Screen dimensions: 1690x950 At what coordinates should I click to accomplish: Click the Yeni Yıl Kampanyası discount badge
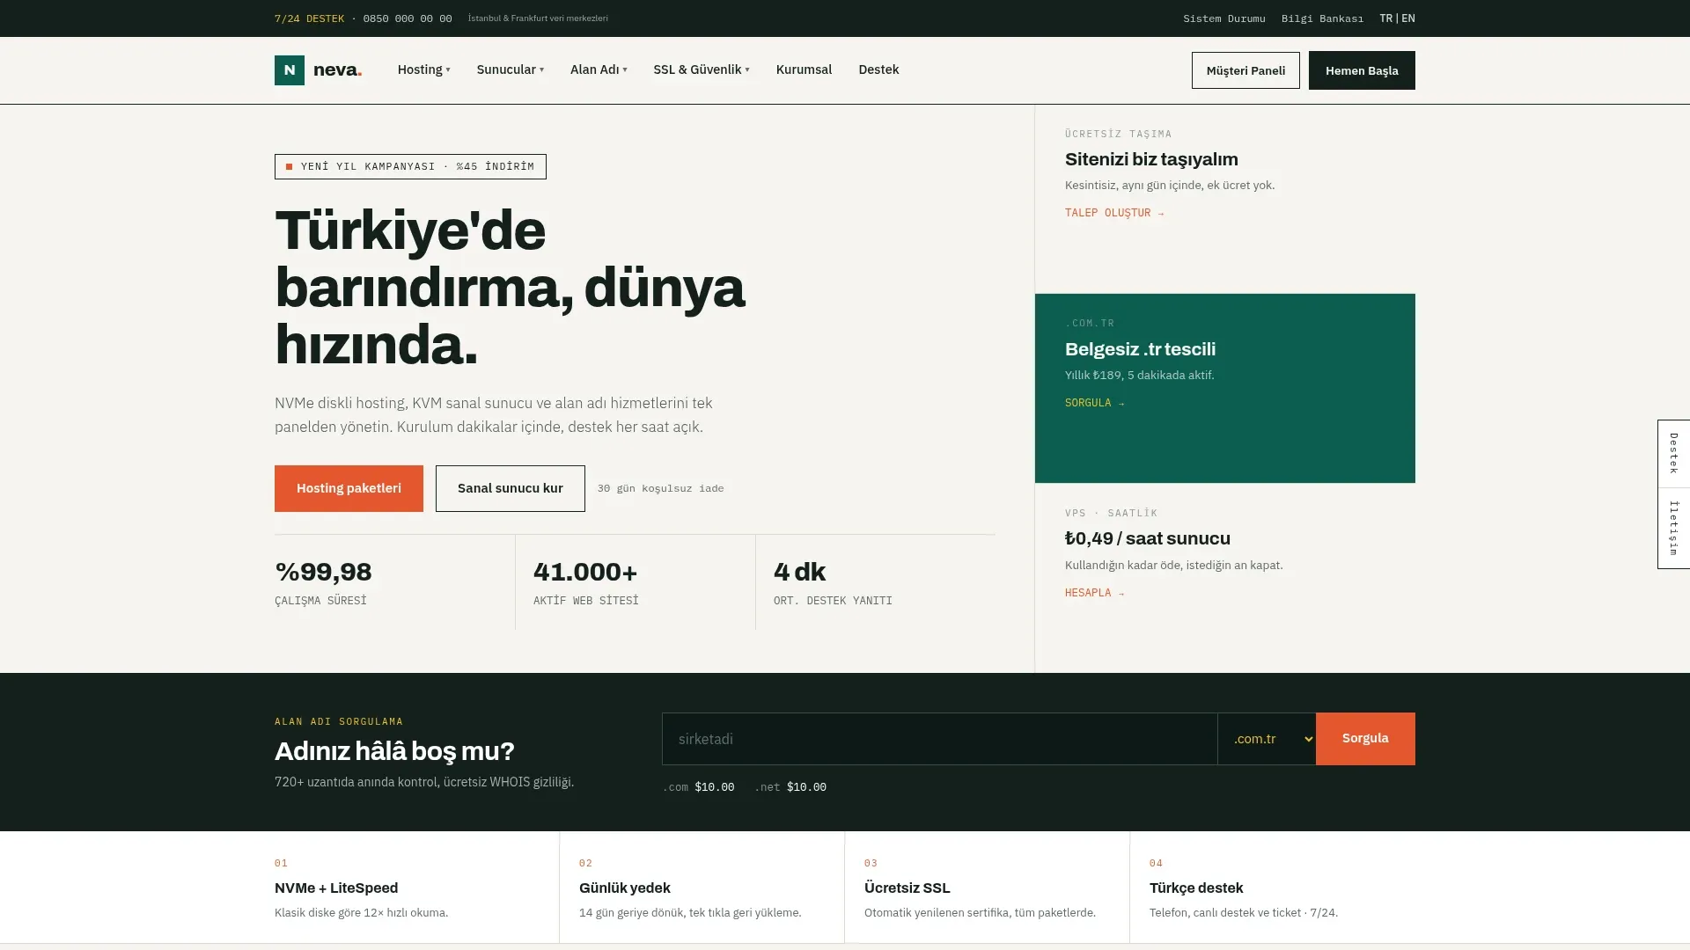click(410, 166)
